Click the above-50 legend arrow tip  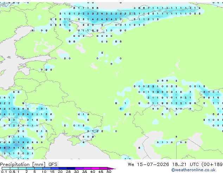coord(111,168)
